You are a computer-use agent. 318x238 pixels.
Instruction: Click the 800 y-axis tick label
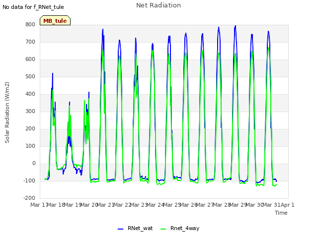(30, 24)
